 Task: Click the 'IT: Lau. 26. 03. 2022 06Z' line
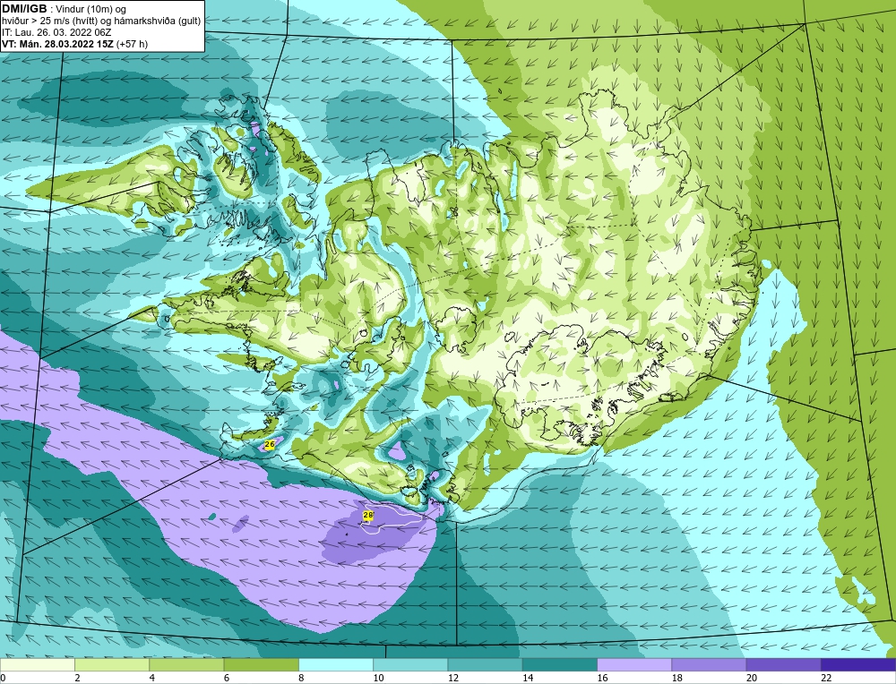click(x=56, y=32)
